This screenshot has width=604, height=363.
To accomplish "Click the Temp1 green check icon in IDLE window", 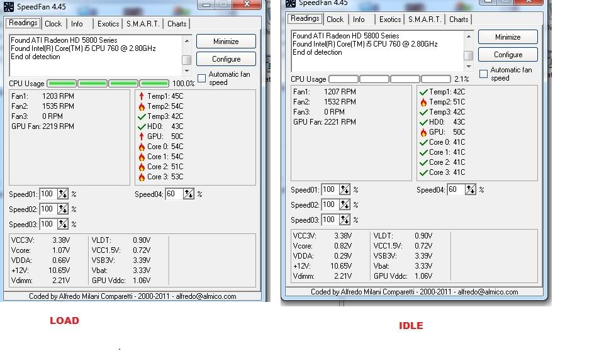I will click(x=423, y=92).
